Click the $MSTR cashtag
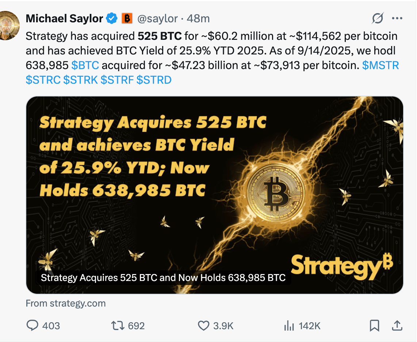 (380, 65)
